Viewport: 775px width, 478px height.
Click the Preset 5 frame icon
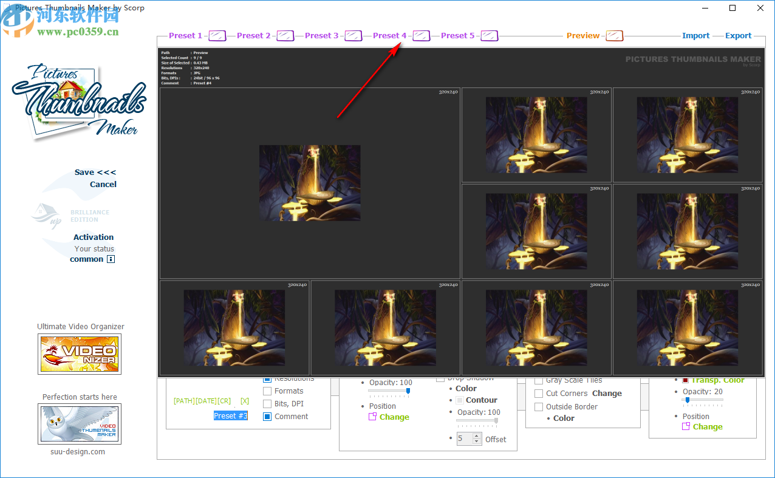pos(490,35)
